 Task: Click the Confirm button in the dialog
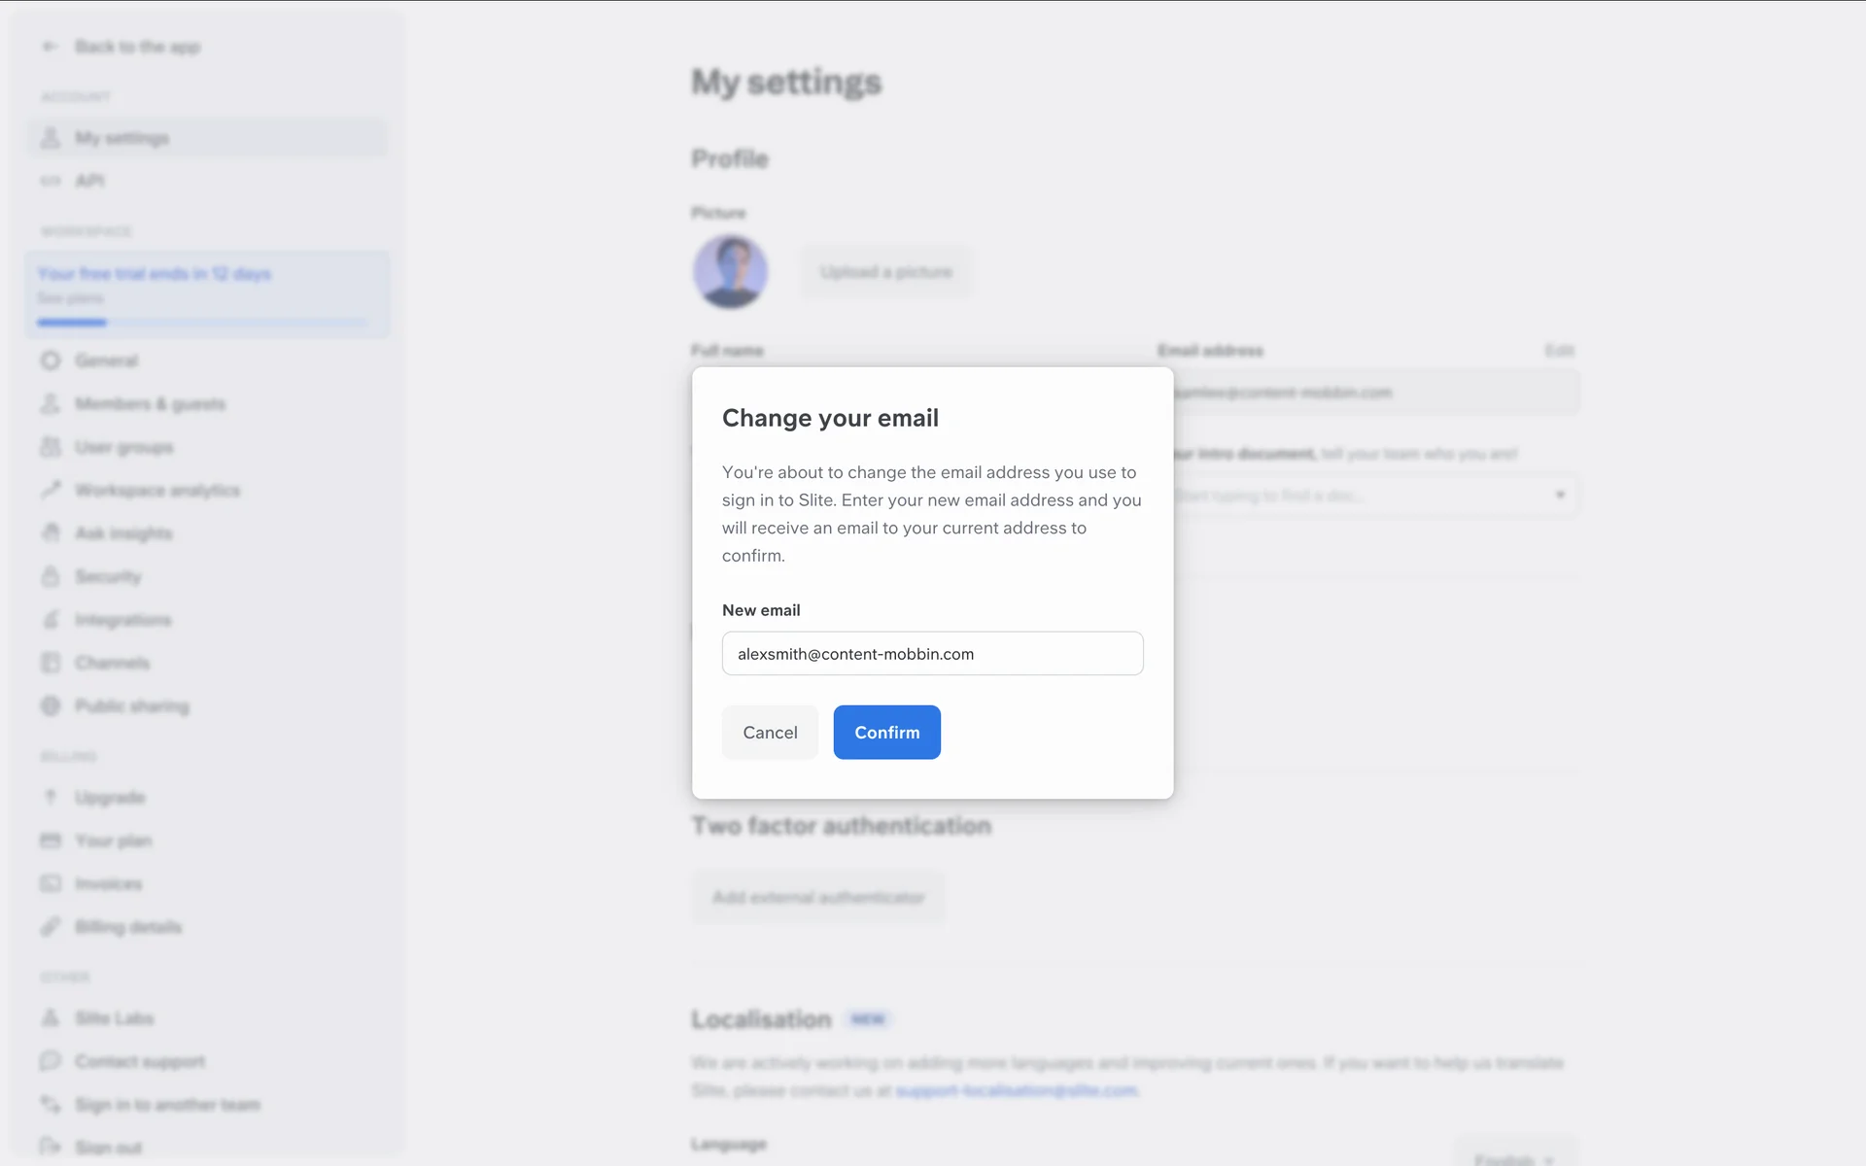[x=886, y=733]
